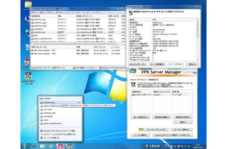Click exit PacketiX VPN Server Manager button

click(172, 135)
